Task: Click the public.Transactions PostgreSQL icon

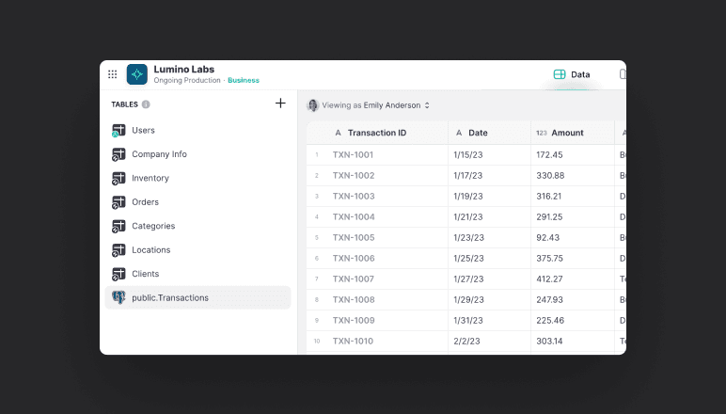Action: 118,297
